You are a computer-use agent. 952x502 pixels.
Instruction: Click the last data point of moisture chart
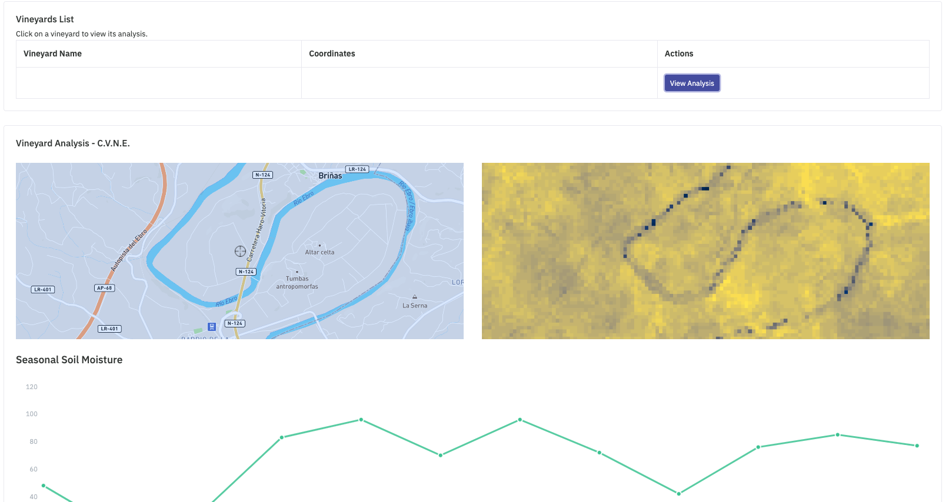[x=917, y=446]
